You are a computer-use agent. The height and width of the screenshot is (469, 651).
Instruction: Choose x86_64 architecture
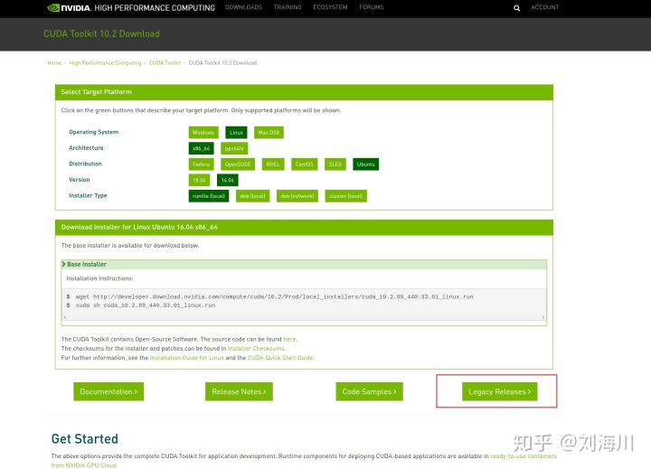tap(201, 148)
